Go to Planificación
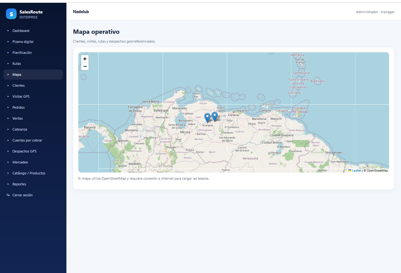 coord(33,53)
